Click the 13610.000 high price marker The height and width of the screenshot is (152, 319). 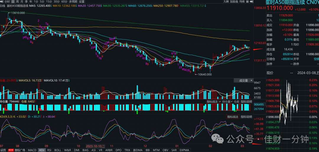pyautogui.click(x=18, y=13)
